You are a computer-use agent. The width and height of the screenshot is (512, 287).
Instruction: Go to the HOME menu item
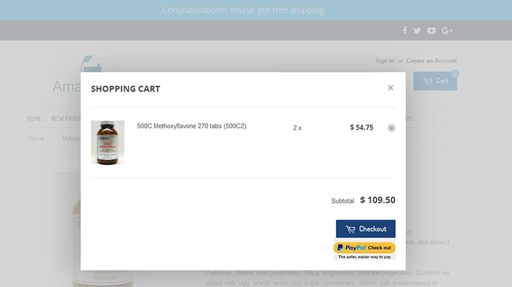tap(34, 119)
